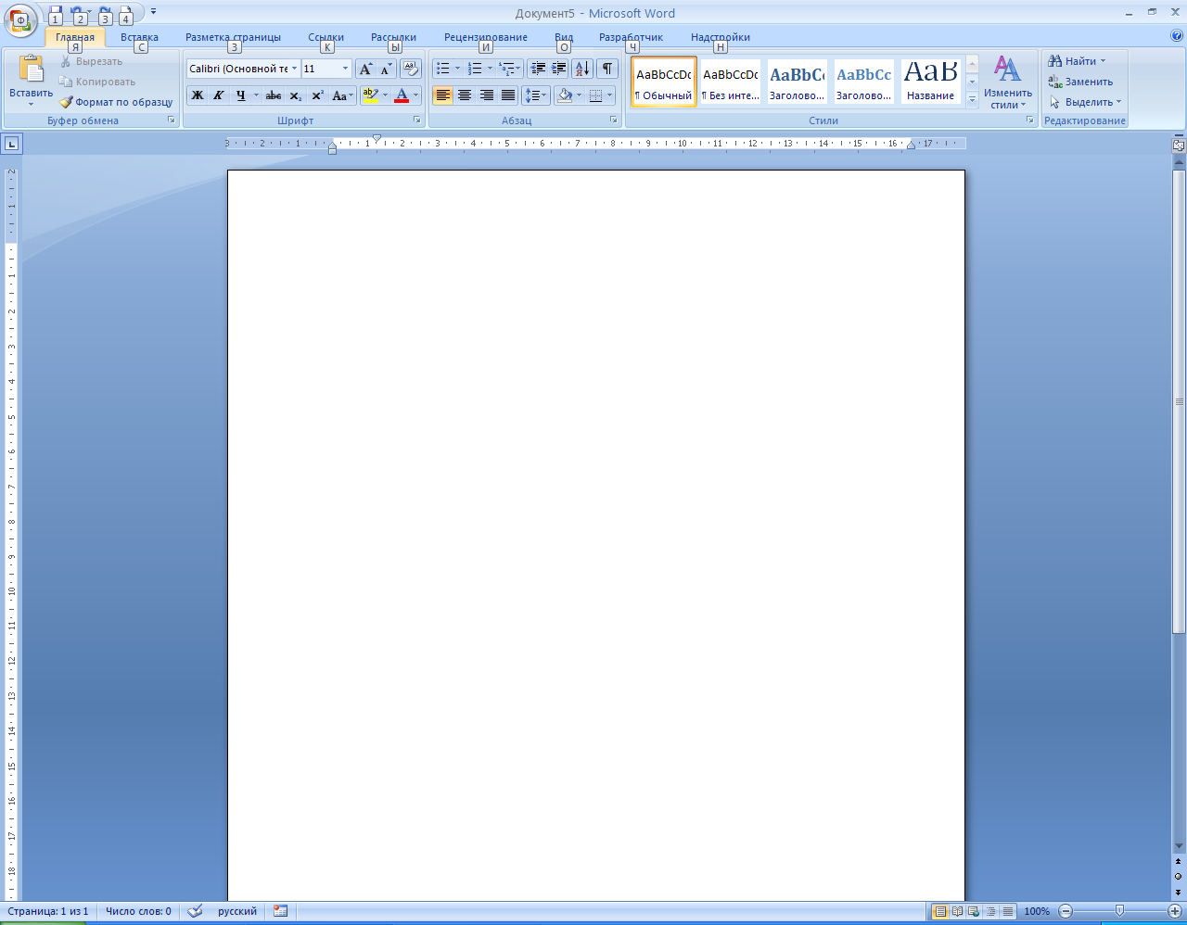
Task: Click the zoom out minus button
Action: click(1066, 911)
